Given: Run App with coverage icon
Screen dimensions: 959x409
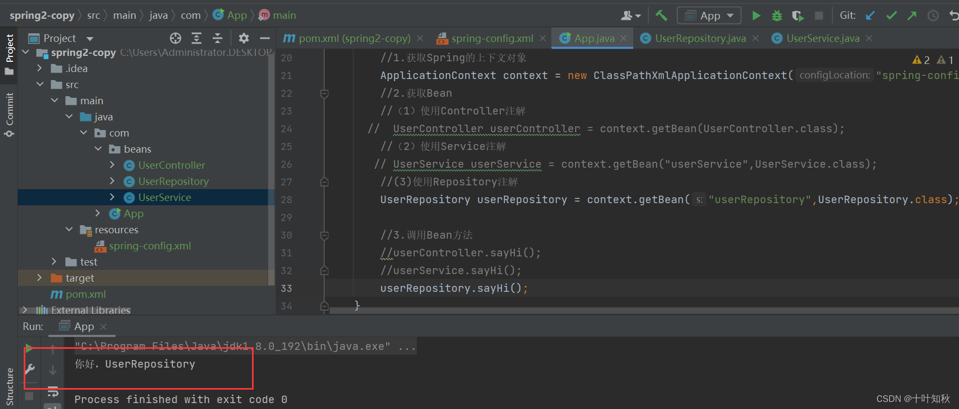Looking at the screenshot, I should [x=797, y=16].
